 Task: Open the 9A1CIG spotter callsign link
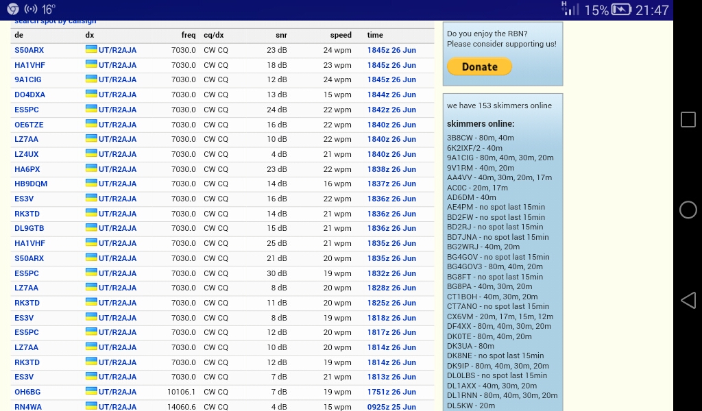point(27,79)
